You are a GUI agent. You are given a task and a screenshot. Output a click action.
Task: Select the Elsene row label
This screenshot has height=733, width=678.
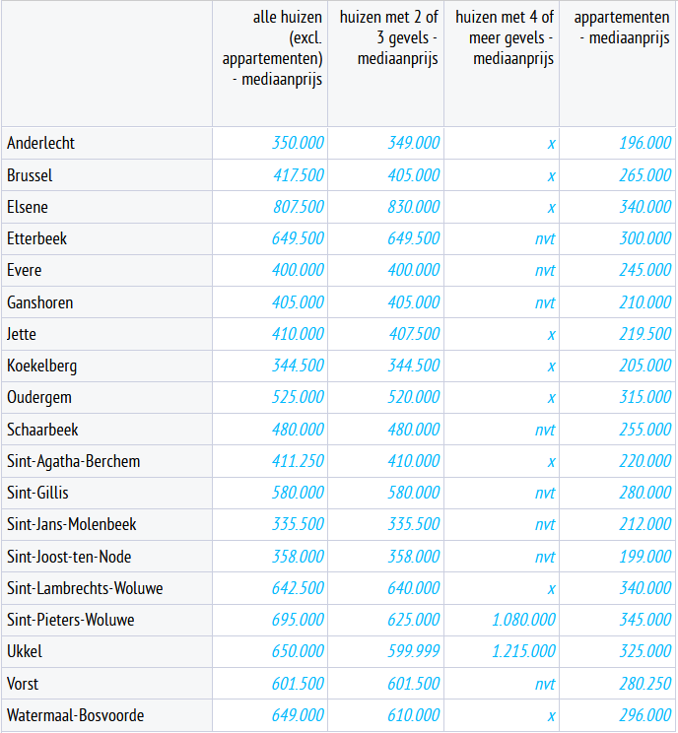pos(28,207)
